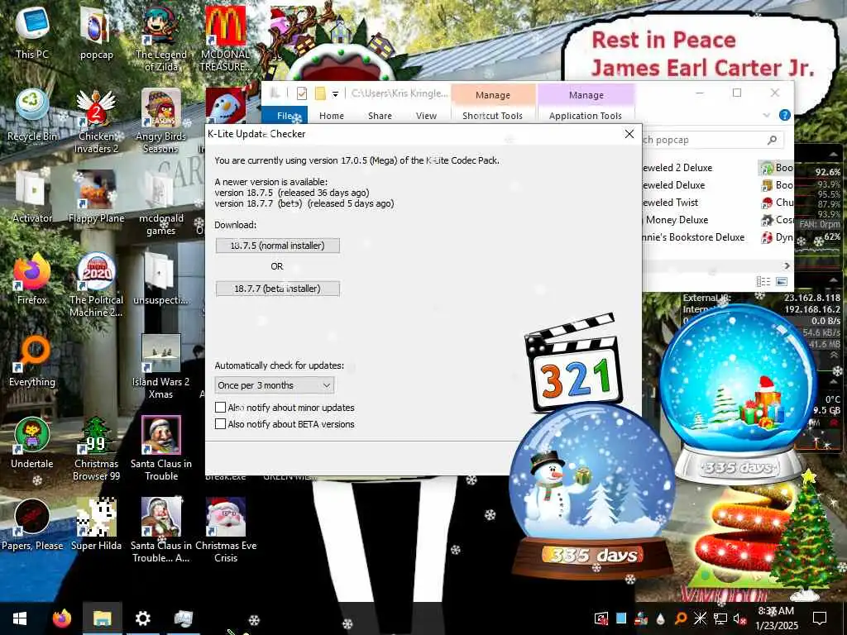Click the Media Player Classic 321 logo
Image resolution: width=847 pixels, height=635 pixels.
[x=572, y=362]
